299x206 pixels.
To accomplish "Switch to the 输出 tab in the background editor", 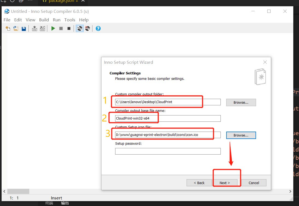I will pos(65,203).
